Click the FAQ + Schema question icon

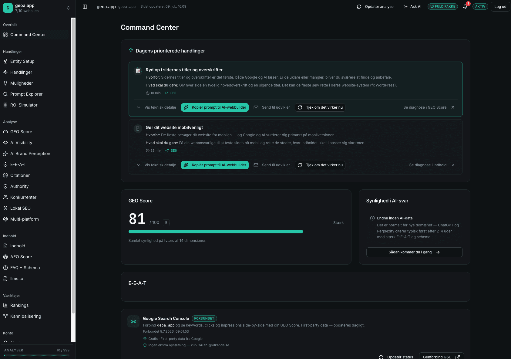tap(5, 268)
